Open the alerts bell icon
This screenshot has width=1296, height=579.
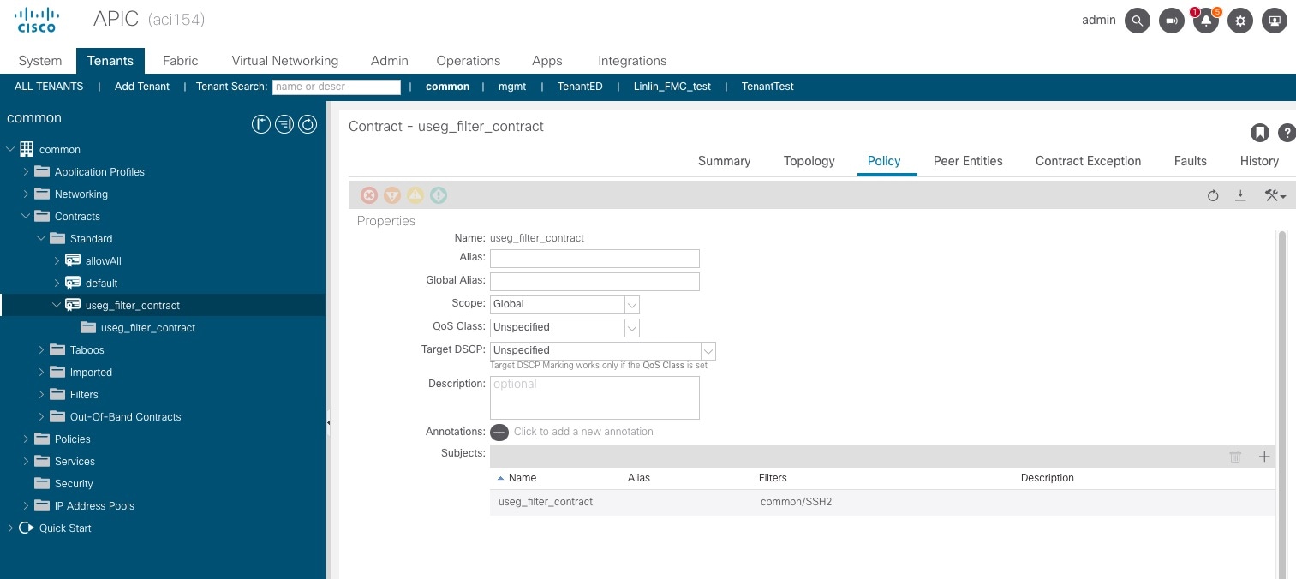click(x=1205, y=20)
